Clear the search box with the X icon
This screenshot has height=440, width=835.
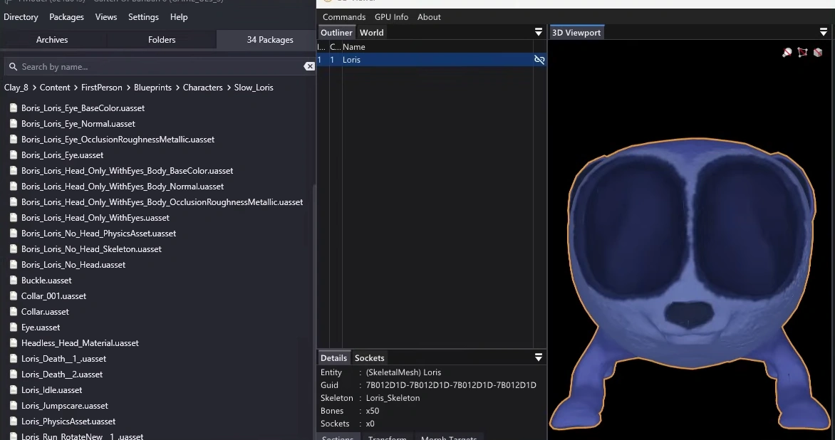(309, 66)
